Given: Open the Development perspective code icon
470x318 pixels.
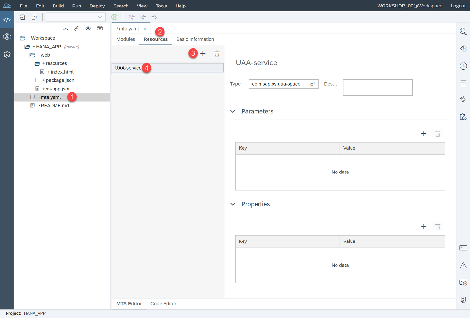Looking at the screenshot, I should (7, 20).
